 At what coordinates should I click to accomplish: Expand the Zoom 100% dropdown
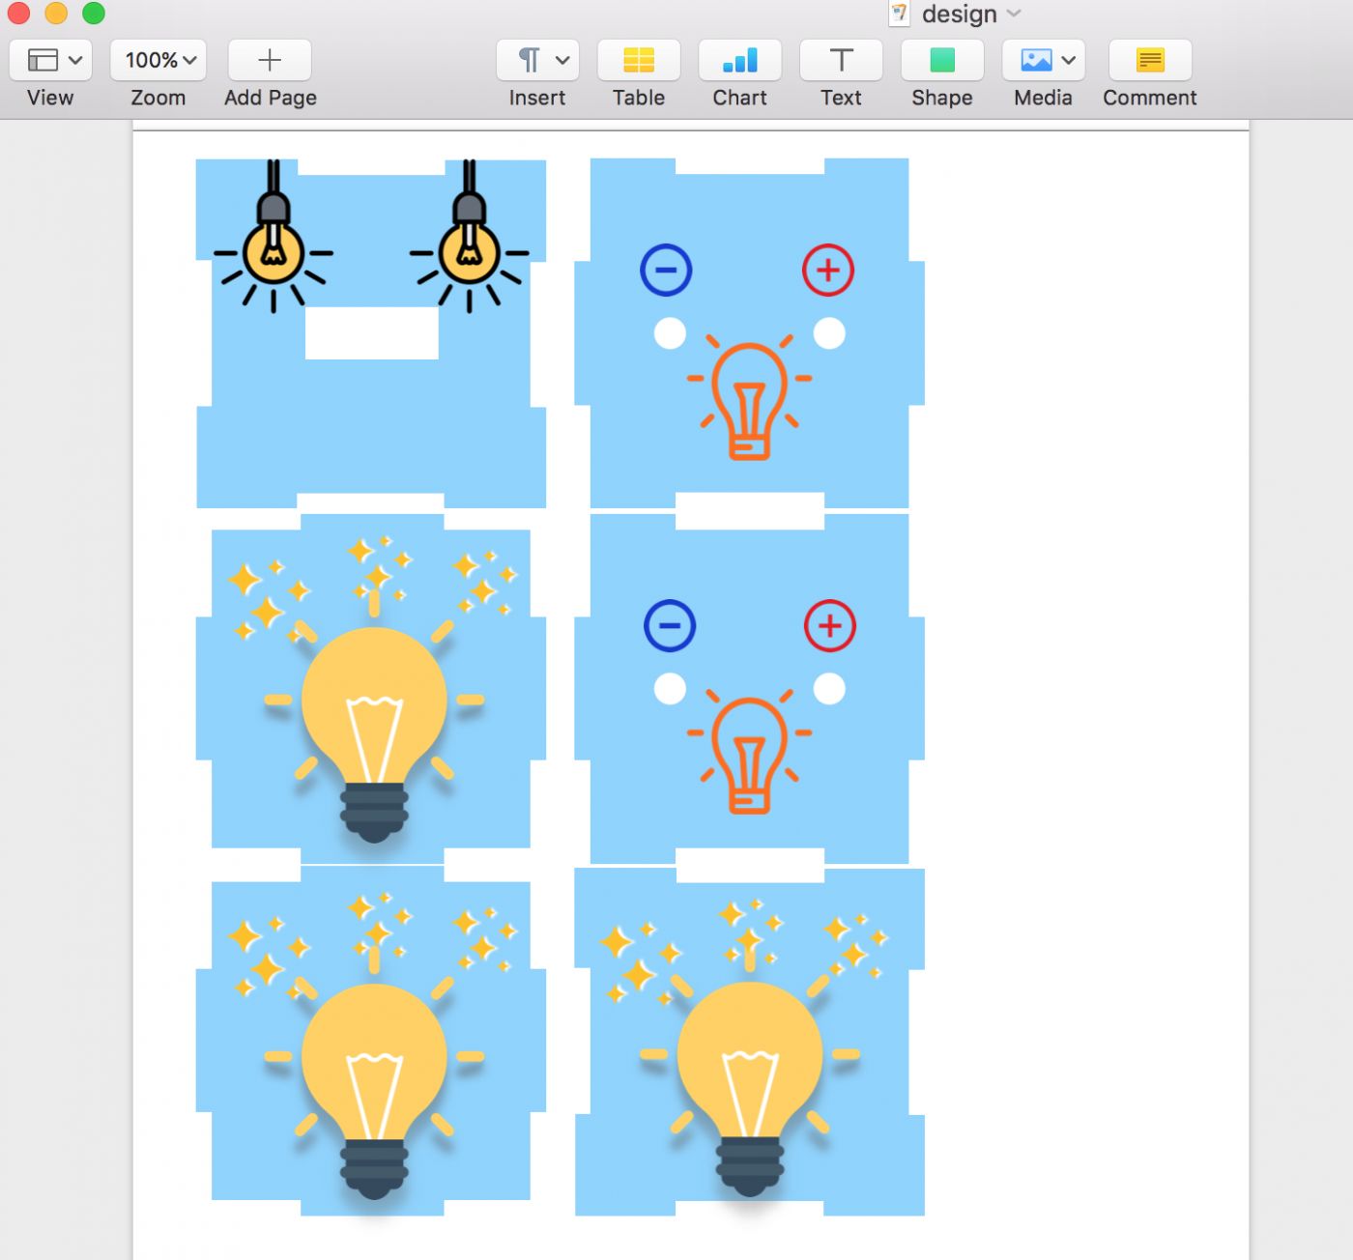point(158,61)
